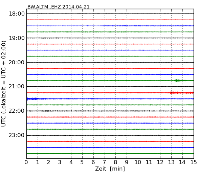The height and width of the screenshot is (176, 220).
Task: Click the plot title BW.ALTM..EHZ 2014-04-21
Action: (58, 7)
